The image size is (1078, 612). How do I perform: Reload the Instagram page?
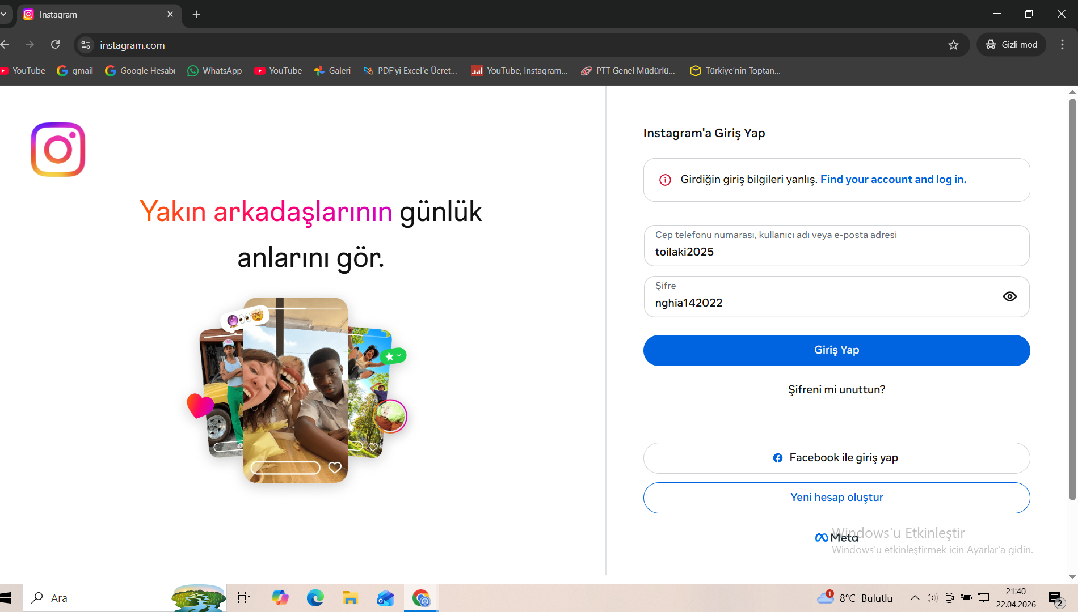[x=55, y=45]
